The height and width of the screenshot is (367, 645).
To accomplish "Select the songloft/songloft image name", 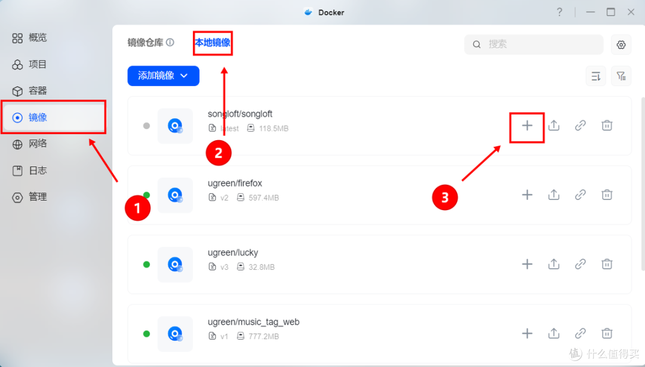I will click(x=240, y=114).
